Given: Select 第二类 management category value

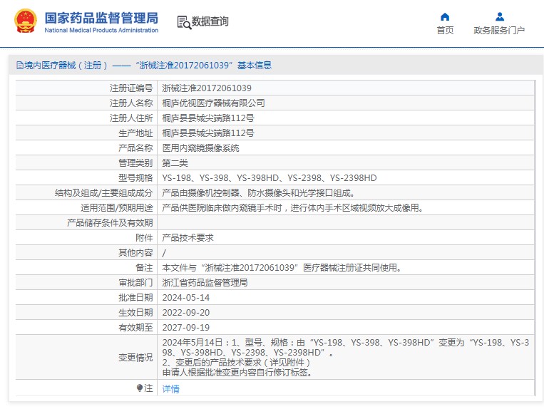Looking at the screenshot, I should 175,163.
